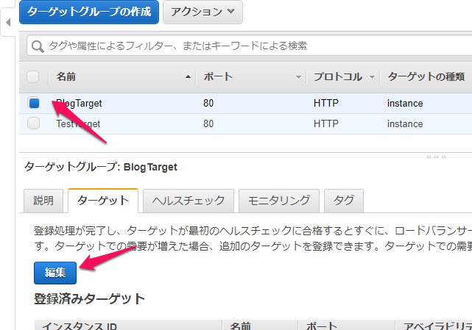Select the TestTarget row name

(78, 123)
